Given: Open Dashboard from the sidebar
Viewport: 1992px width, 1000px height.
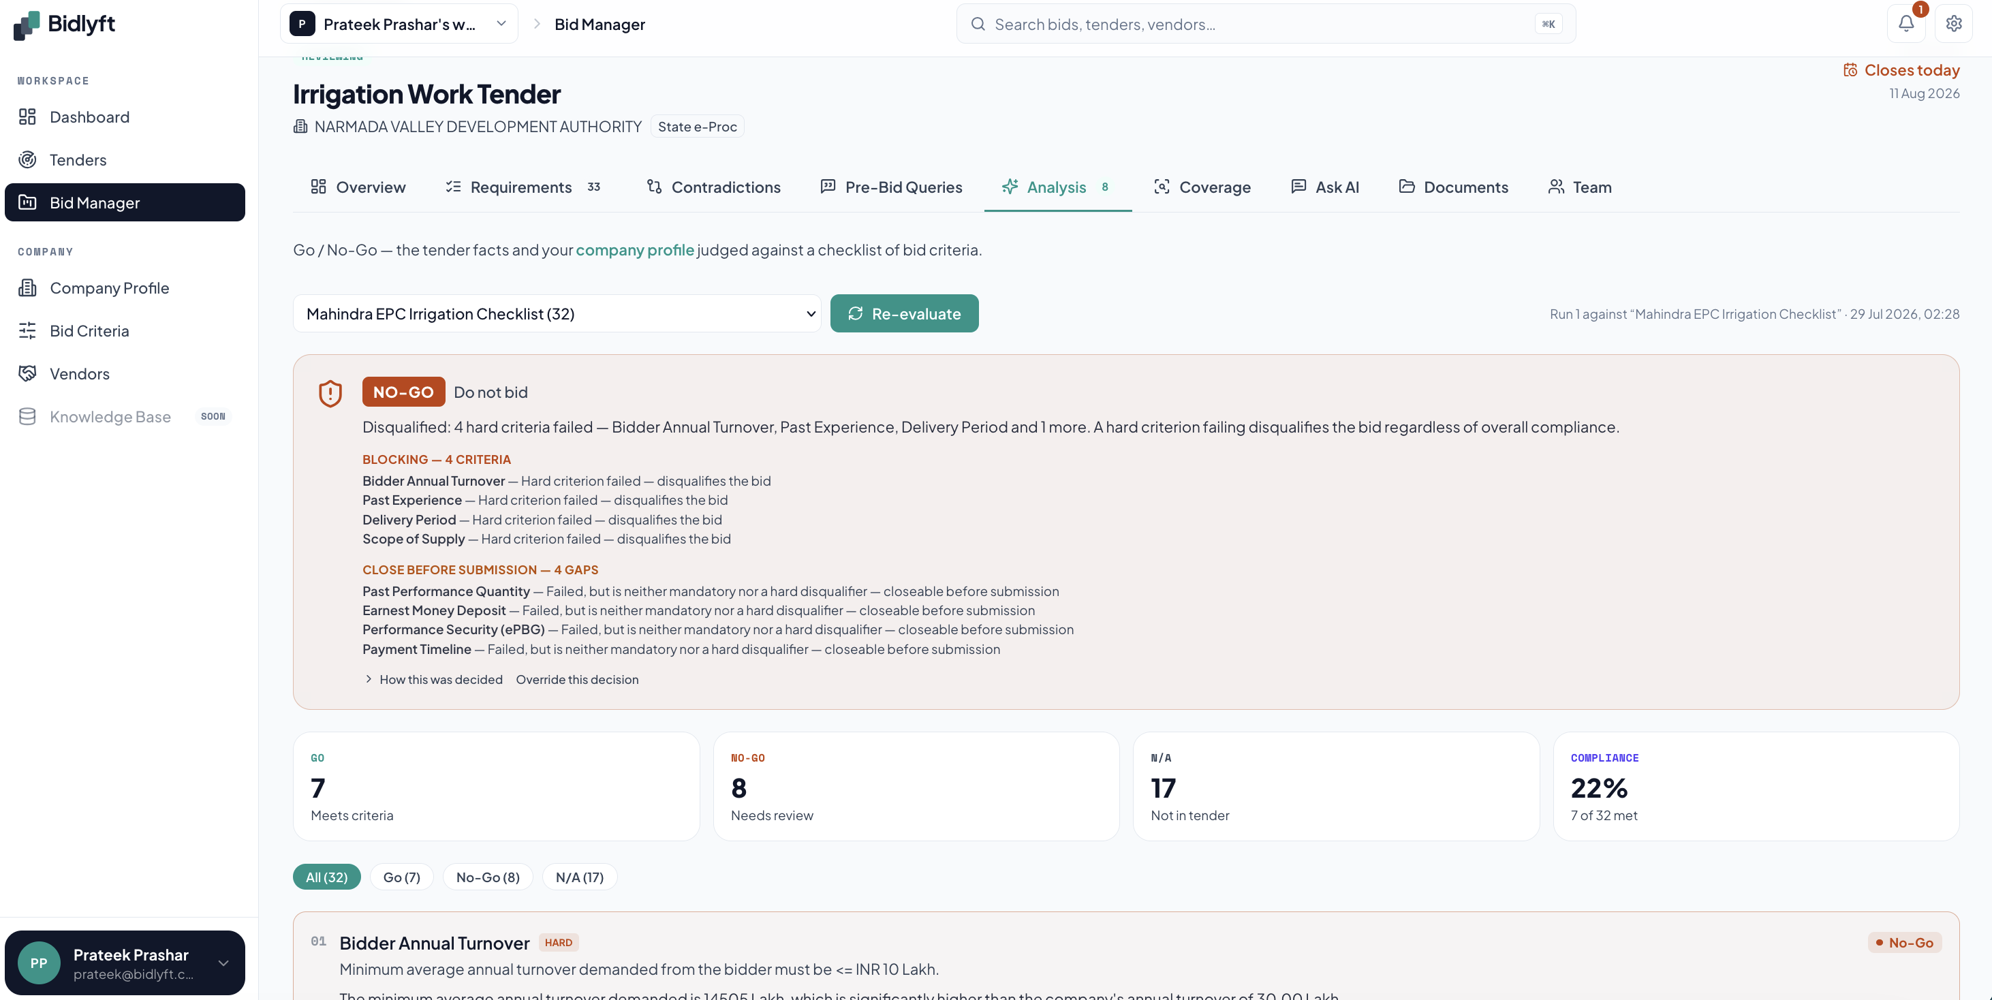Looking at the screenshot, I should [125, 116].
